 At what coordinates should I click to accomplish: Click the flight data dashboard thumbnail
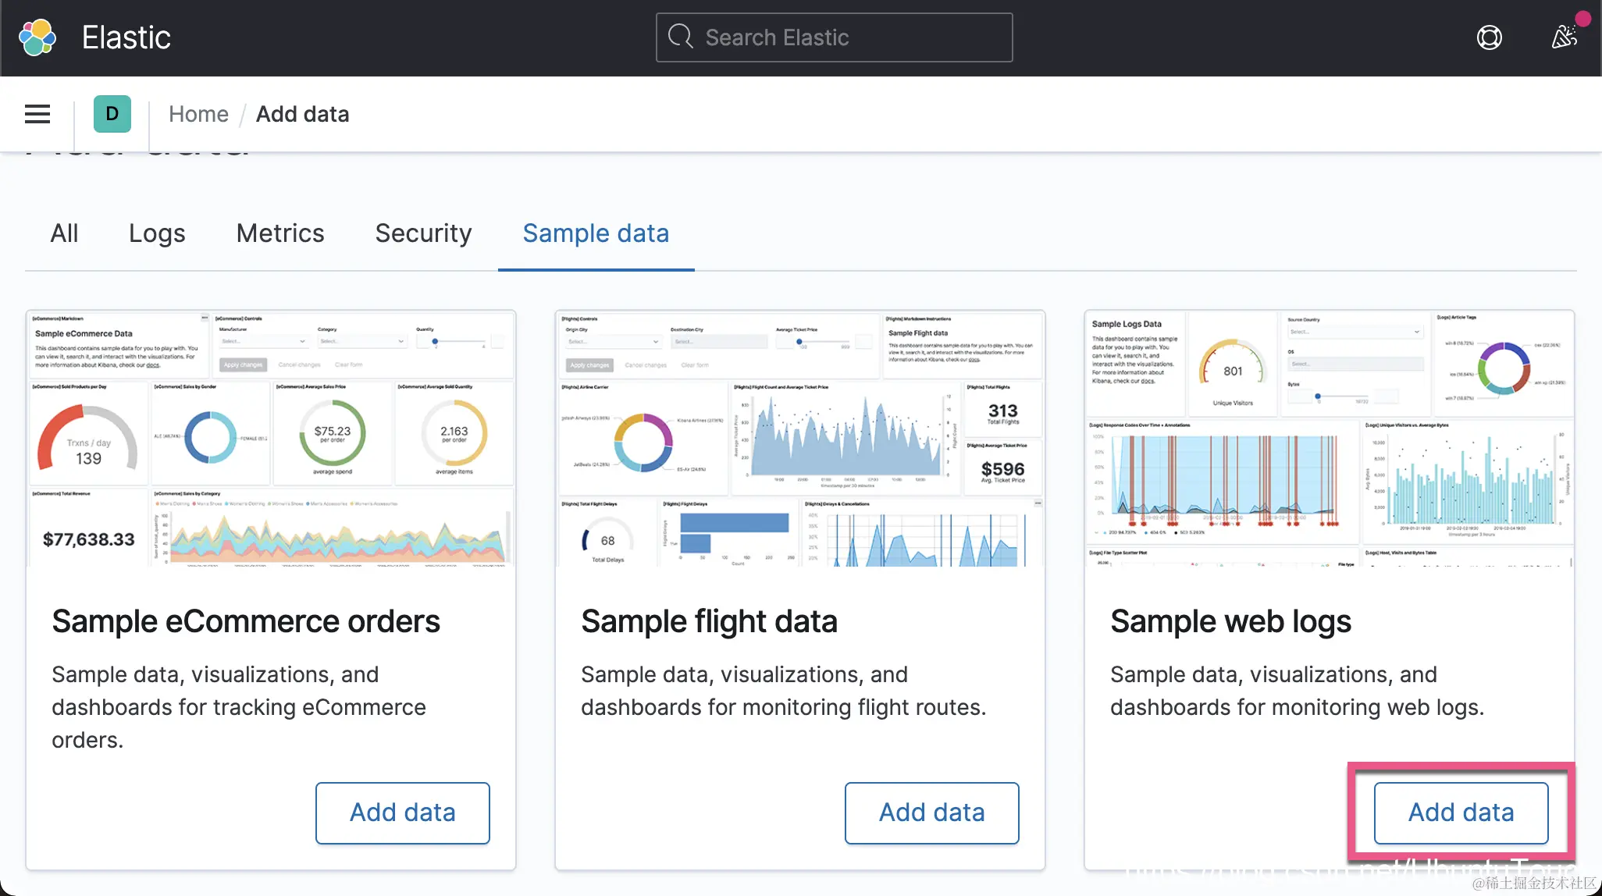pyautogui.click(x=800, y=439)
